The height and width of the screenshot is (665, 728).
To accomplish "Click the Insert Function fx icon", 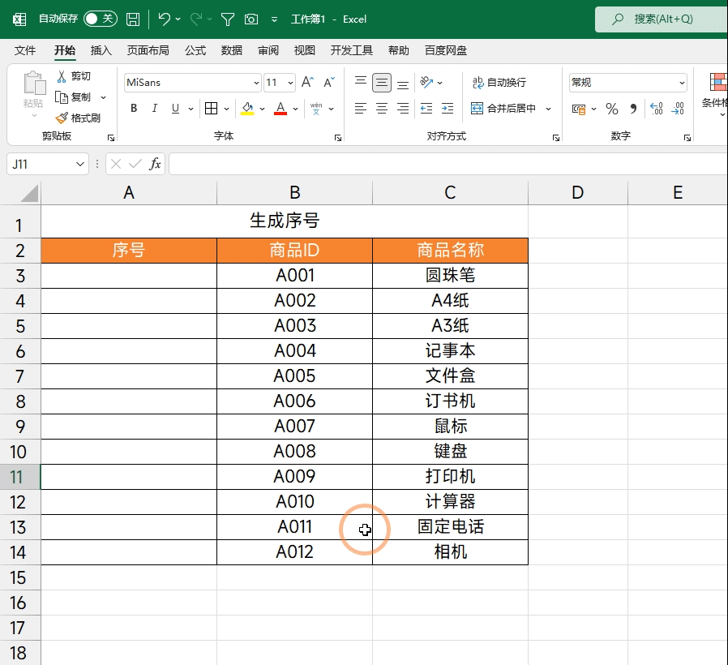I will point(155,164).
